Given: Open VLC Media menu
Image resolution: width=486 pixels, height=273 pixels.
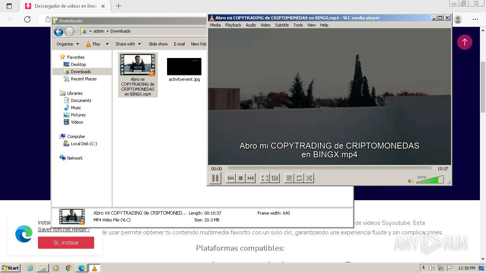Looking at the screenshot, I should click(x=215, y=25).
